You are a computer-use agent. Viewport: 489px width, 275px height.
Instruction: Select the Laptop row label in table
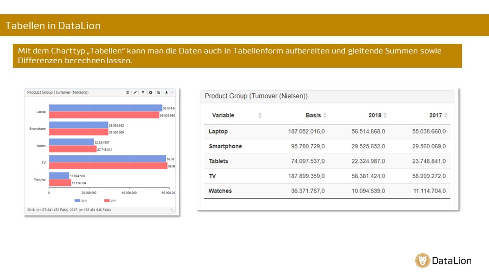point(218,131)
